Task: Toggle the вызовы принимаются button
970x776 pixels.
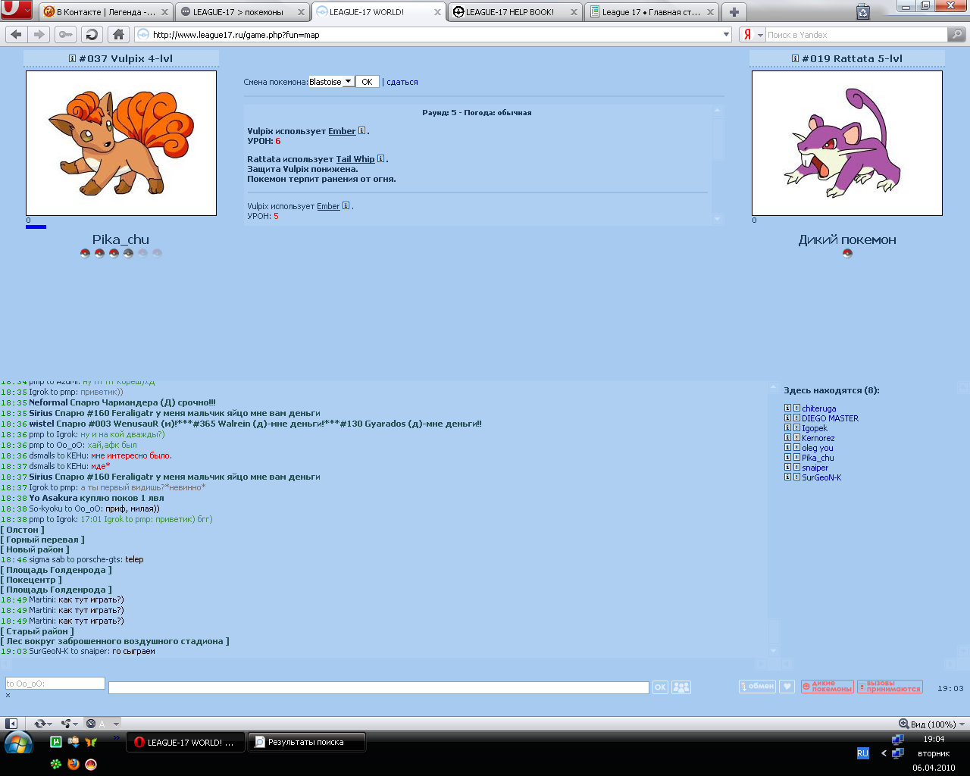Action: (x=890, y=687)
